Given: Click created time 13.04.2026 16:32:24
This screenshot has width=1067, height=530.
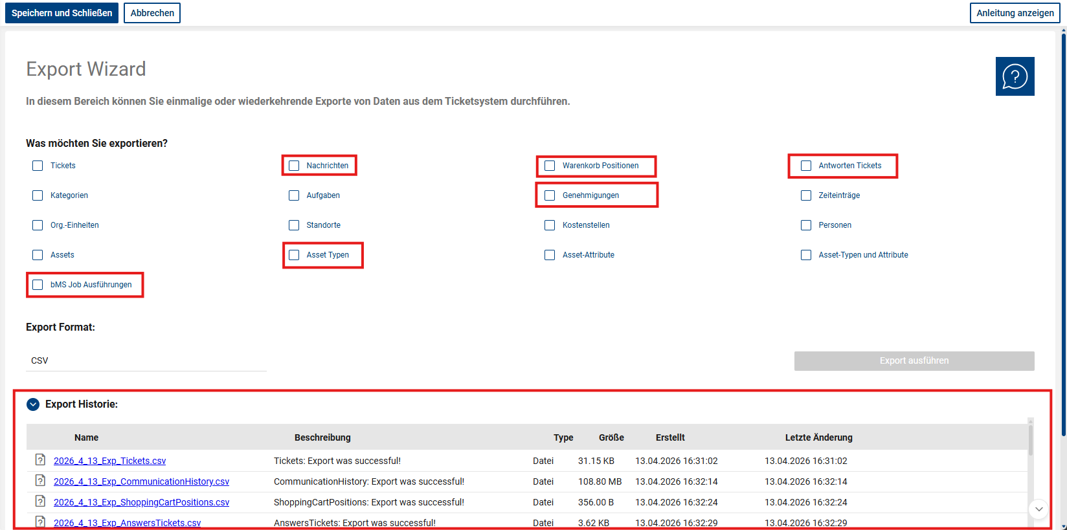Looking at the screenshot, I should (677, 502).
